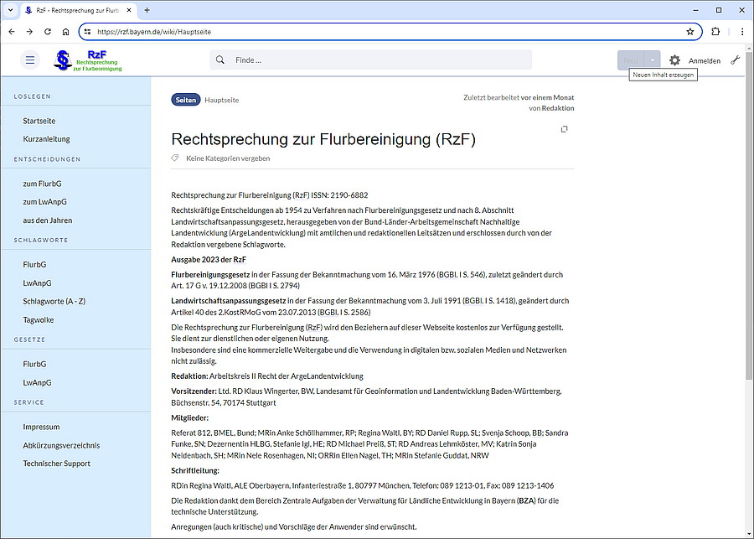This screenshot has width=754, height=539.
Task: Click BZA abbreviation in text
Action: [526, 500]
